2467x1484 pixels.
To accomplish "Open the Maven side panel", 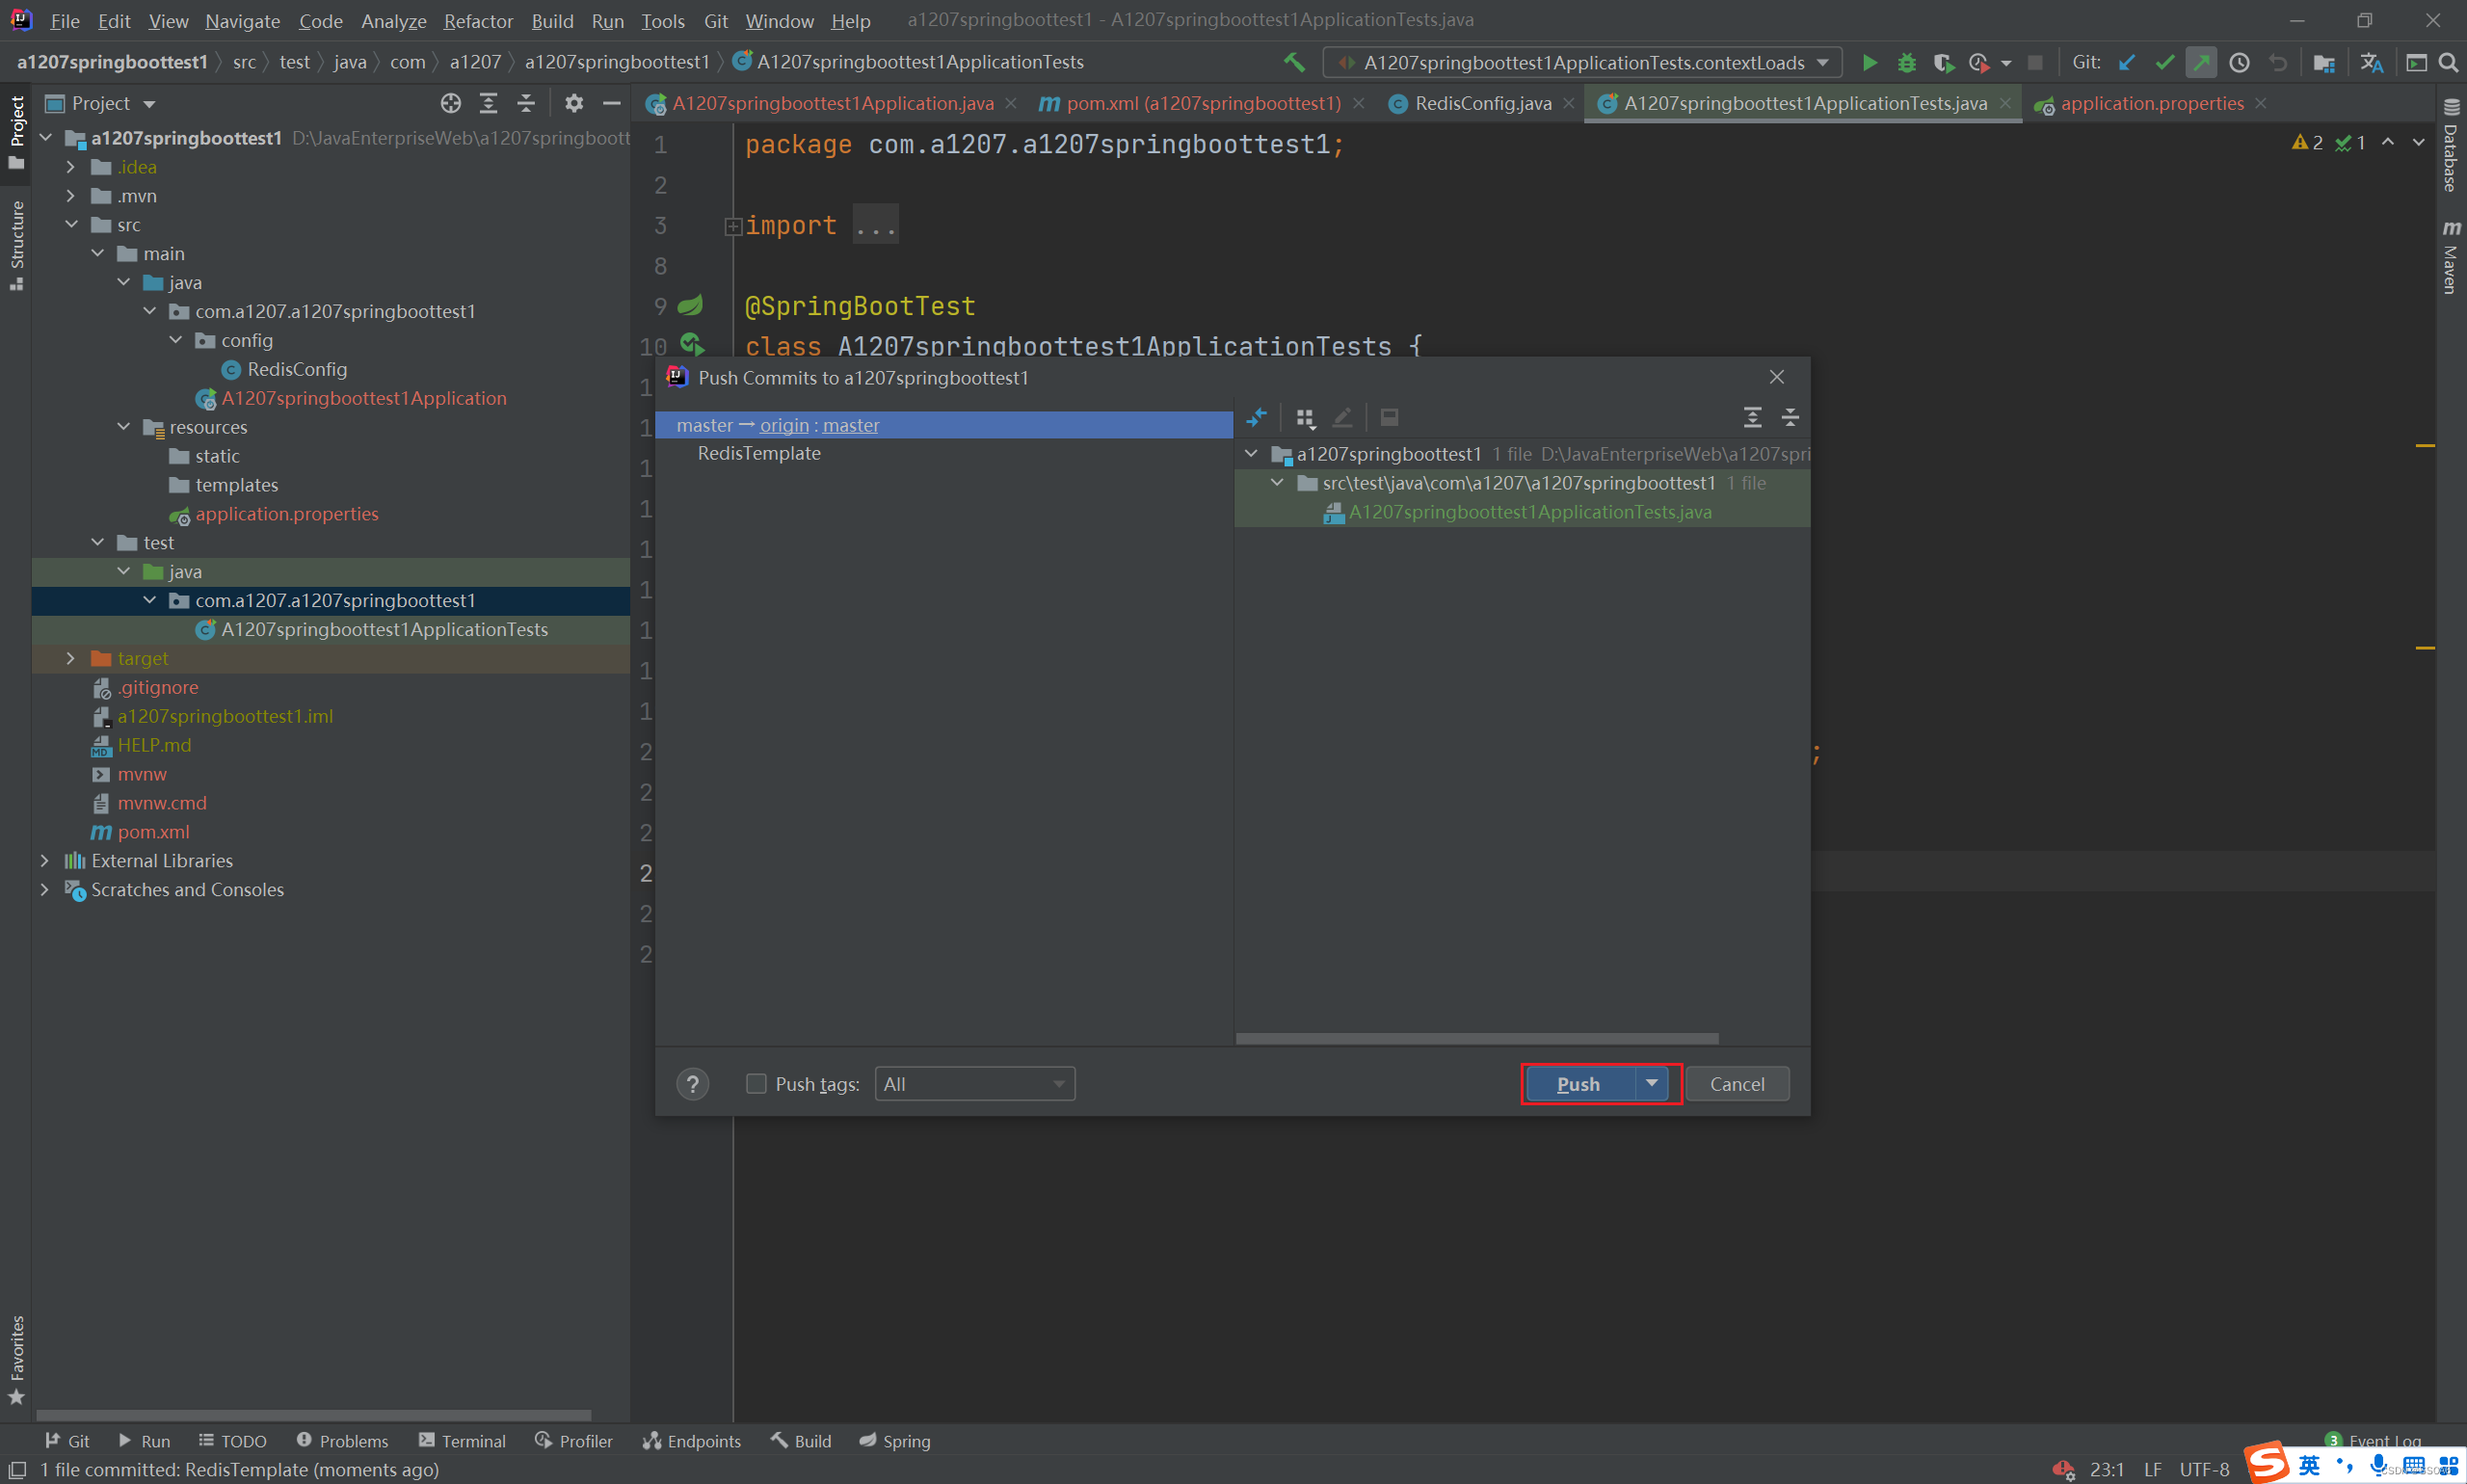I will (2451, 257).
